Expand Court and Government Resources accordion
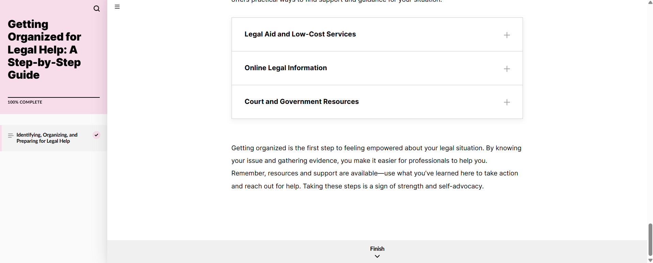 pyautogui.click(x=377, y=102)
